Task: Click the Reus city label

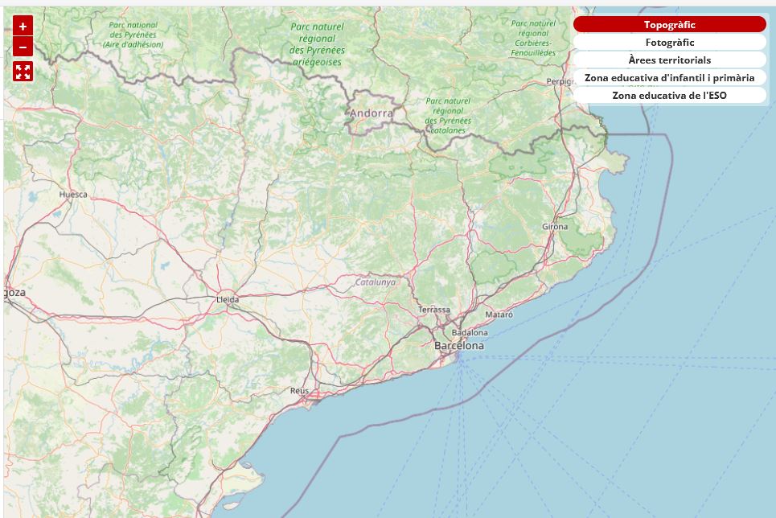Action: (299, 391)
